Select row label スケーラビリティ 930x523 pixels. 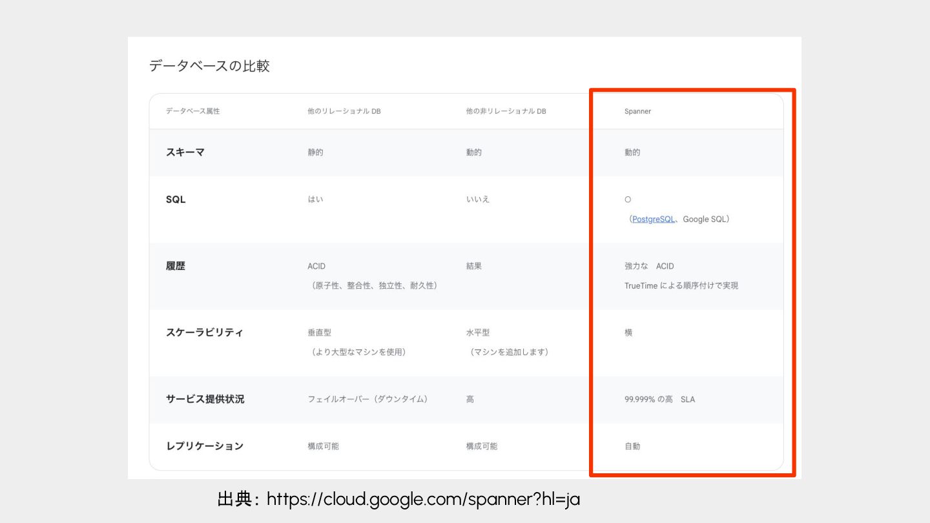click(205, 333)
